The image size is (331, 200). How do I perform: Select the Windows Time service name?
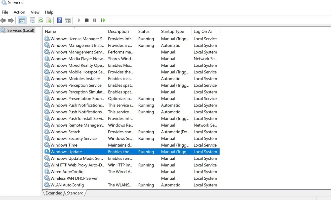[x=64, y=145]
